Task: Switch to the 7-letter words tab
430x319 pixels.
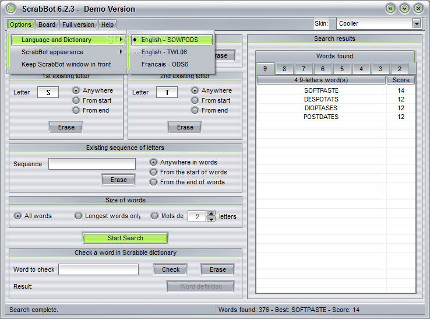Action: pos(304,69)
